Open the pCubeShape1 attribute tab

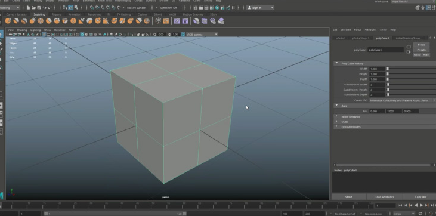(360, 38)
